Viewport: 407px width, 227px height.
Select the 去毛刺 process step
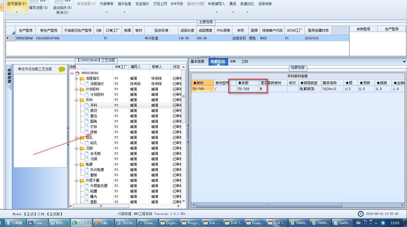click(x=95, y=154)
